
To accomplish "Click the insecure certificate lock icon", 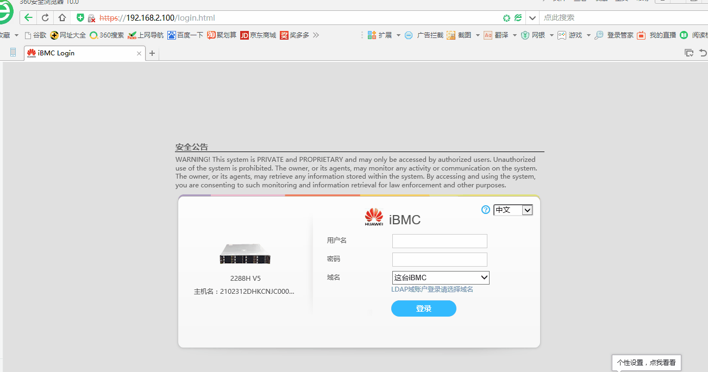I will click(91, 18).
